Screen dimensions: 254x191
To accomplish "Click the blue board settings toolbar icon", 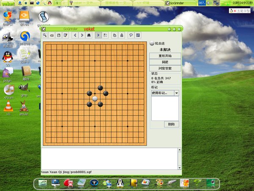I will [138, 35].
